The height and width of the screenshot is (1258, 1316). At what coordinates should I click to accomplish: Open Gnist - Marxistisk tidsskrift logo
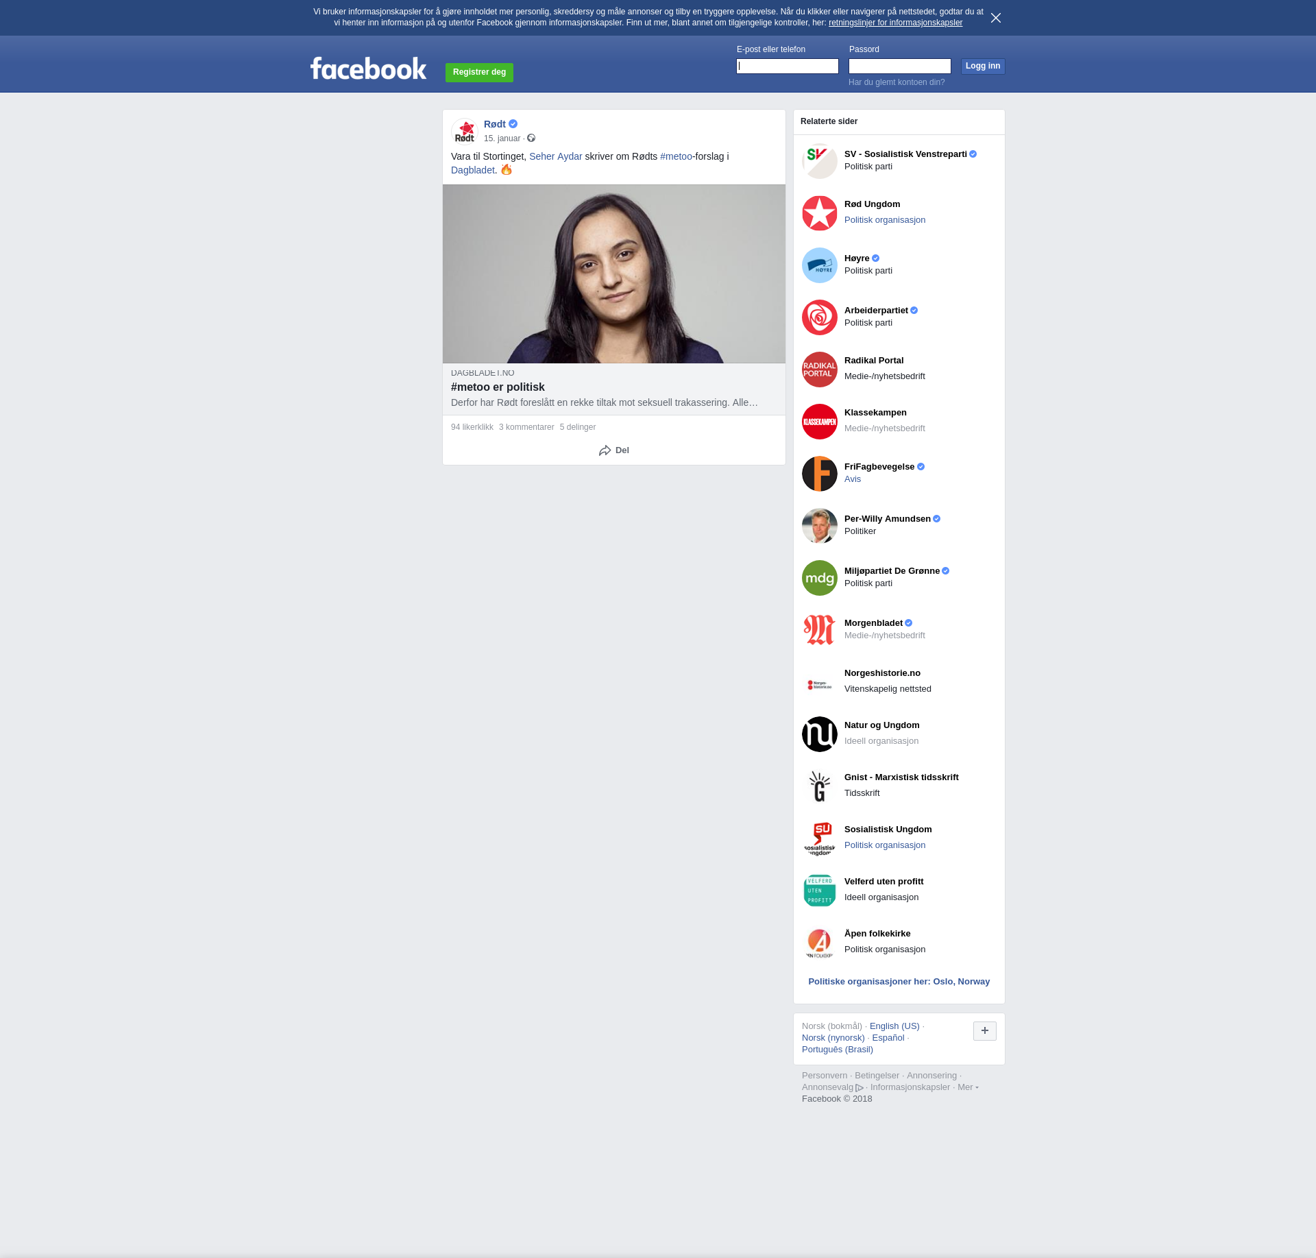820,786
